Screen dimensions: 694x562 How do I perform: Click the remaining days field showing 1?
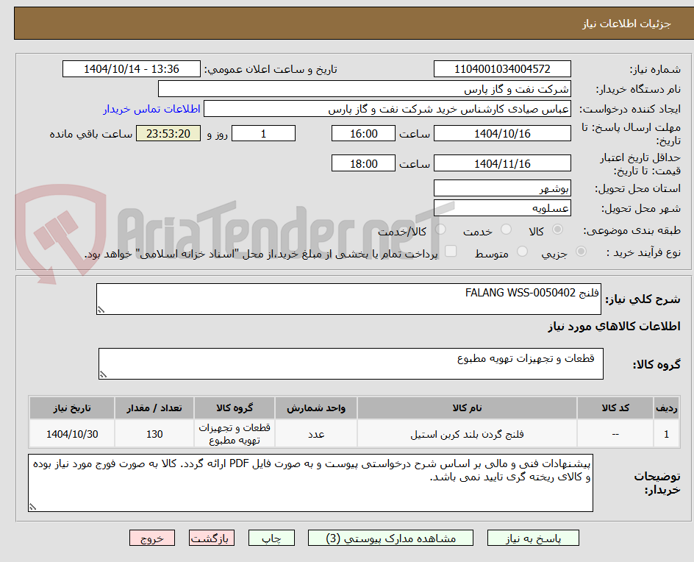coord(263,133)
